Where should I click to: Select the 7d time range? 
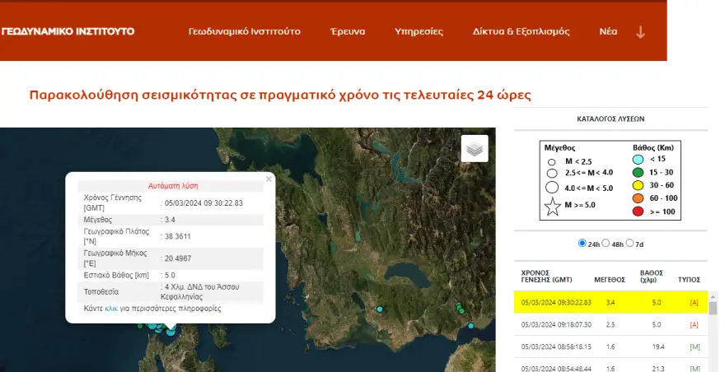[631, 244]
